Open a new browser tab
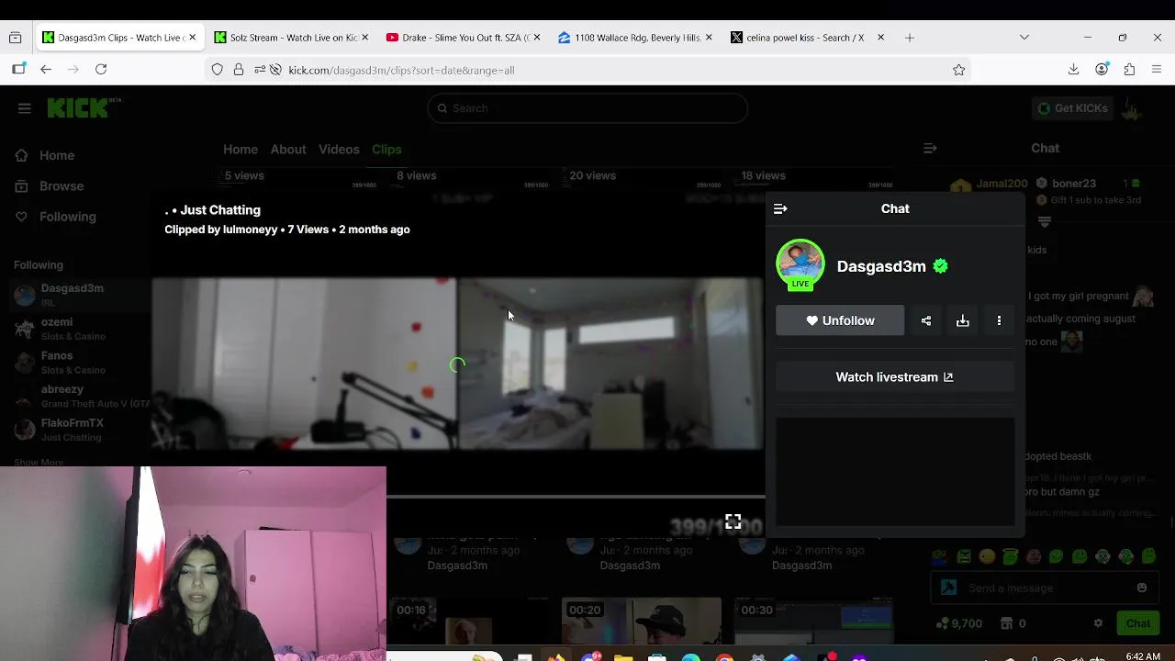The height and width of the screenshot is (661, 1175). tap(910, 38)
